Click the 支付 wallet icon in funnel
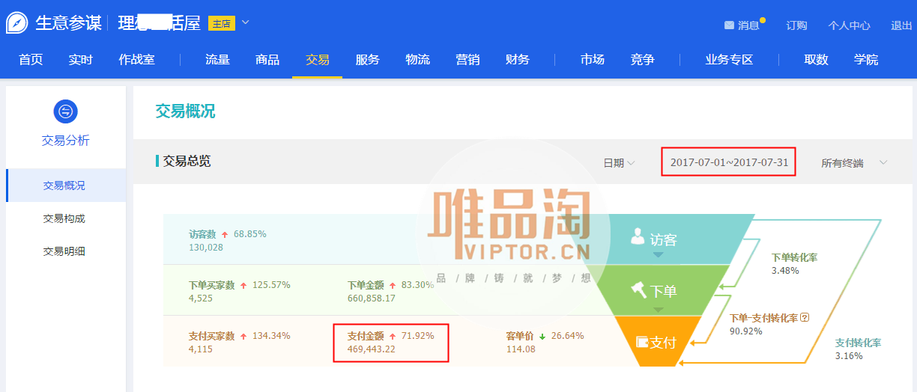Image resolution: width=917 pixels, height=392 pixels. 642,342
